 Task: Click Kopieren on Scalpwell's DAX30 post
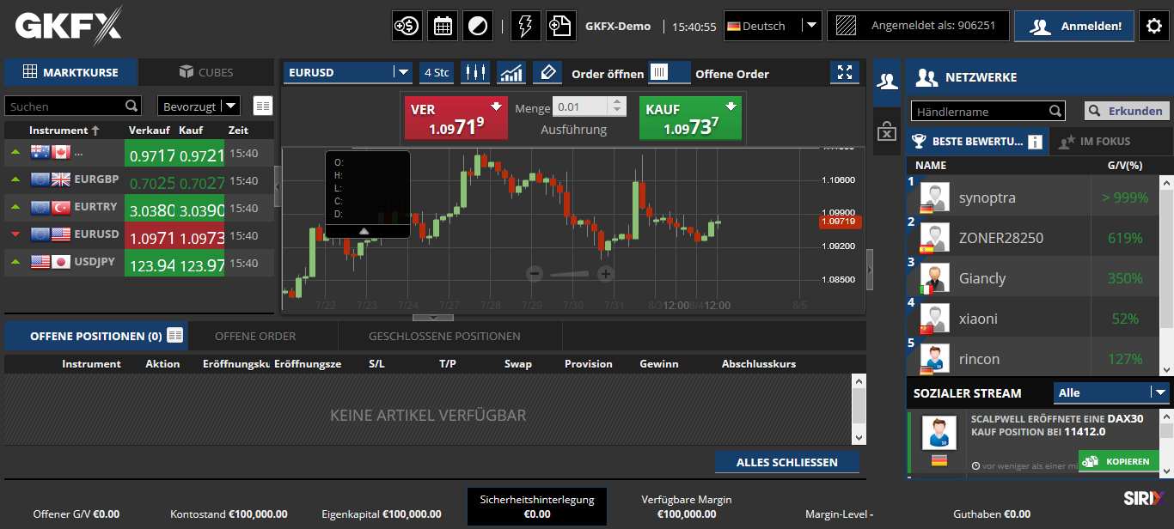1119,461
